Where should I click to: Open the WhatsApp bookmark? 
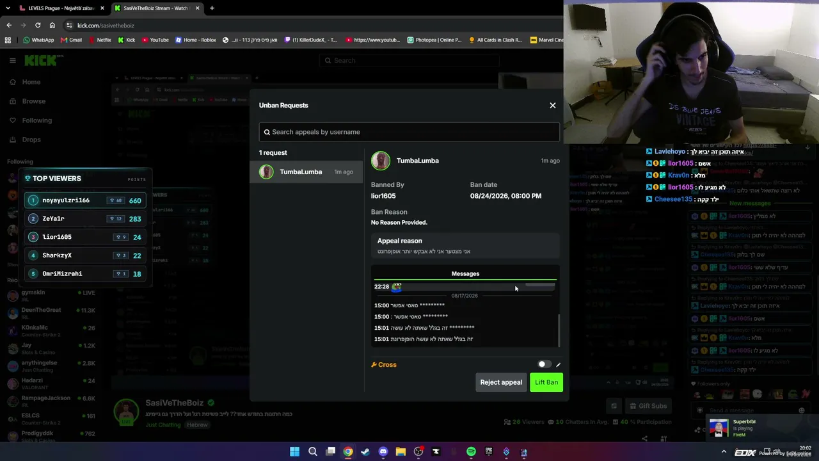pyautogui.click(x=38, y=40)
